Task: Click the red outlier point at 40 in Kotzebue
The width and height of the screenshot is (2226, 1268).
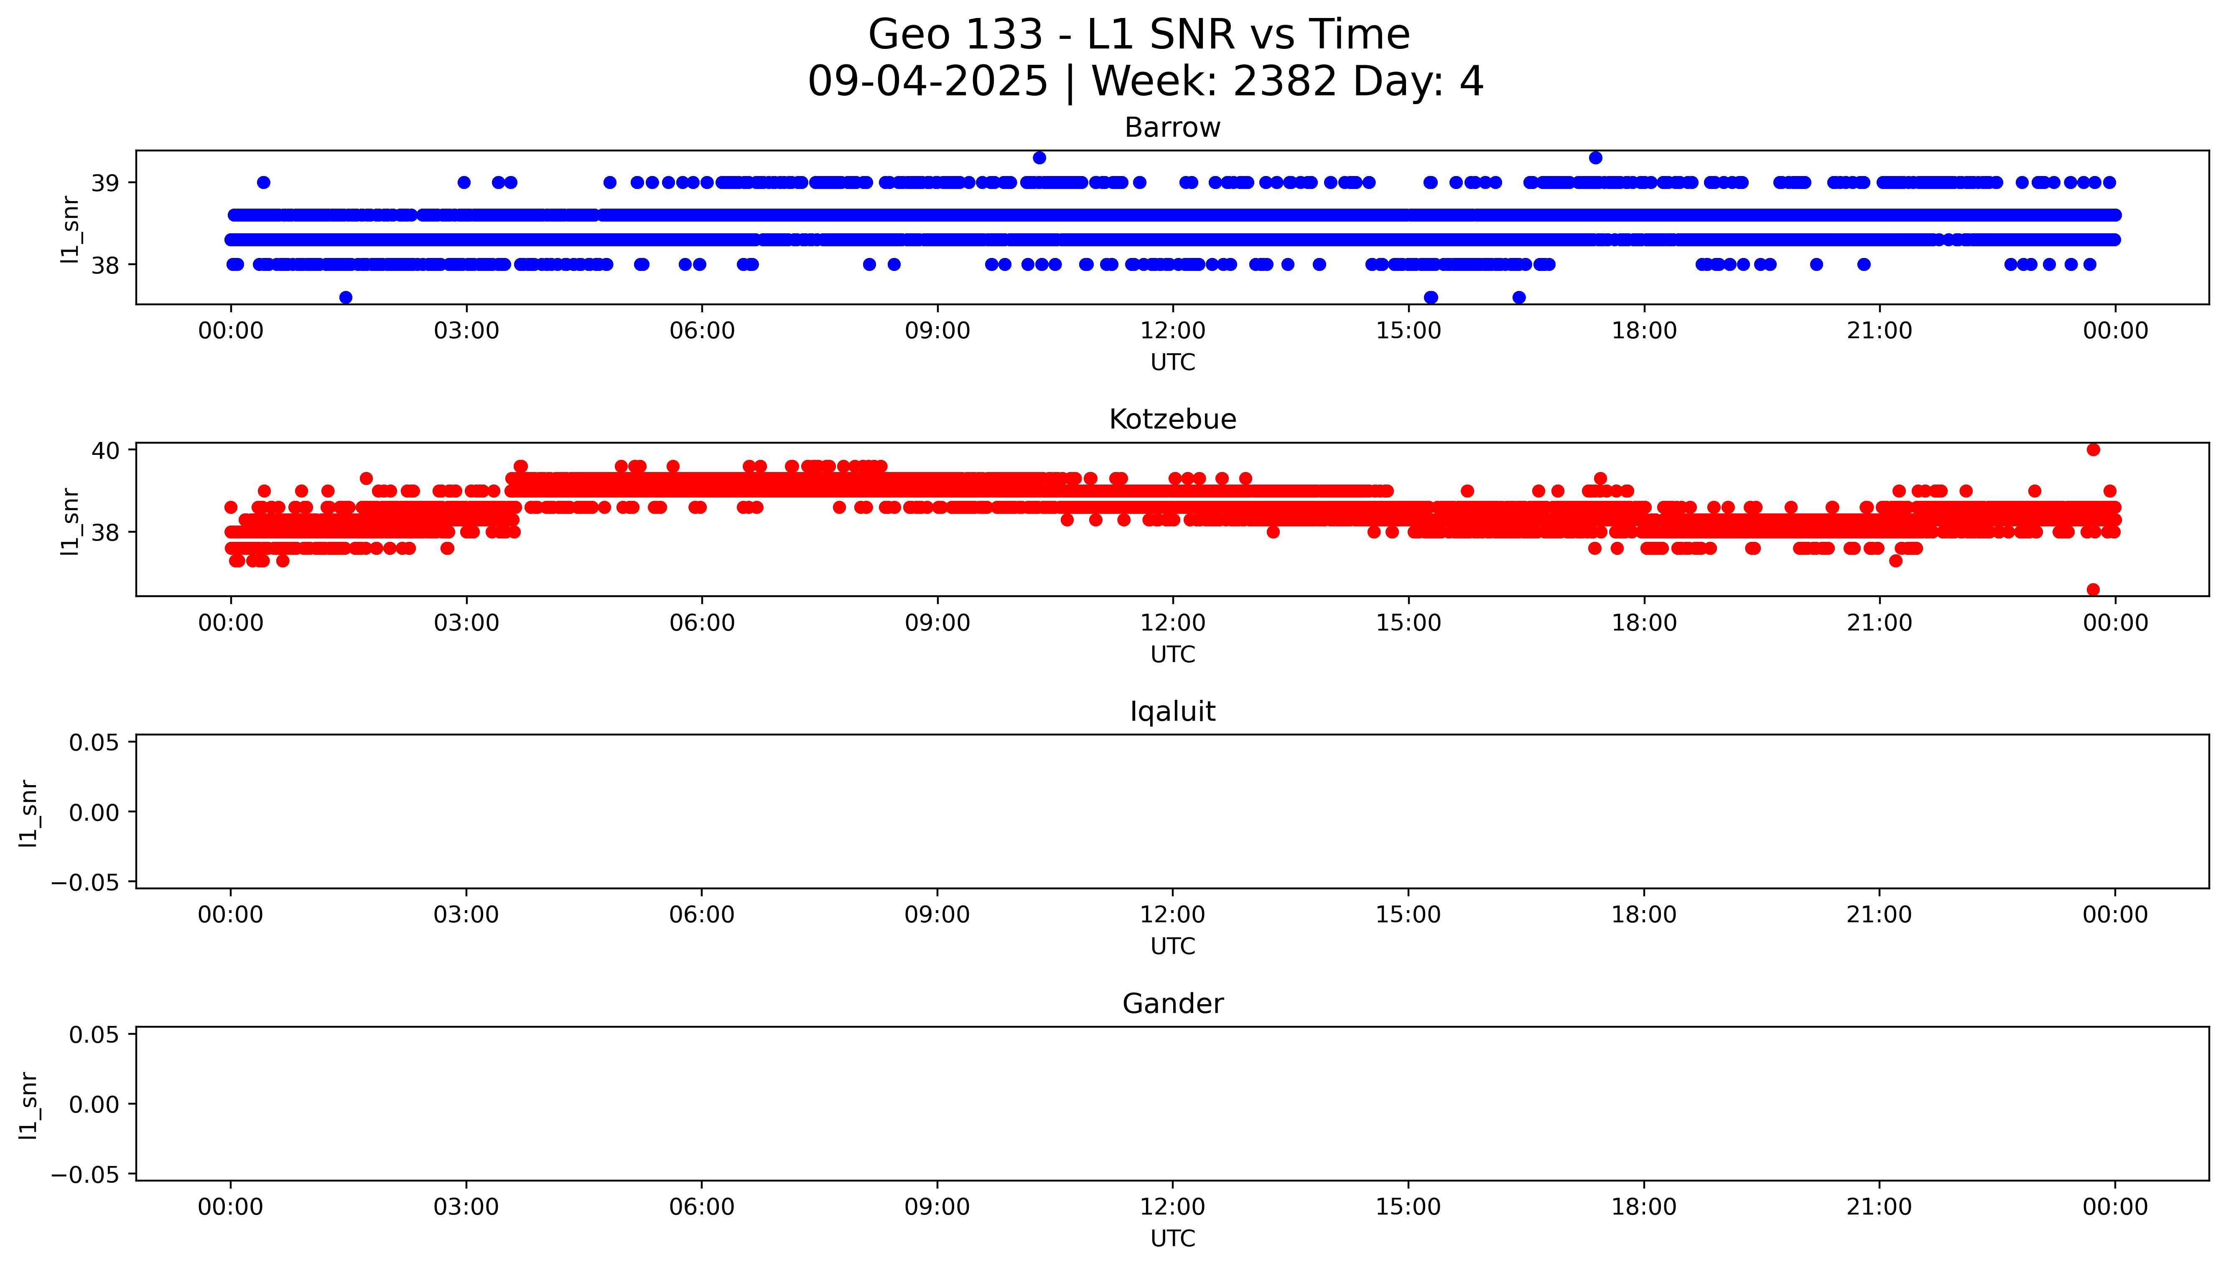Action: point(2093,449)
